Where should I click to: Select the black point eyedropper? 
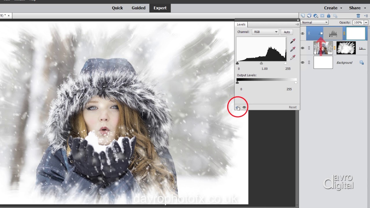pyautogui.click(x=293, y=41)
